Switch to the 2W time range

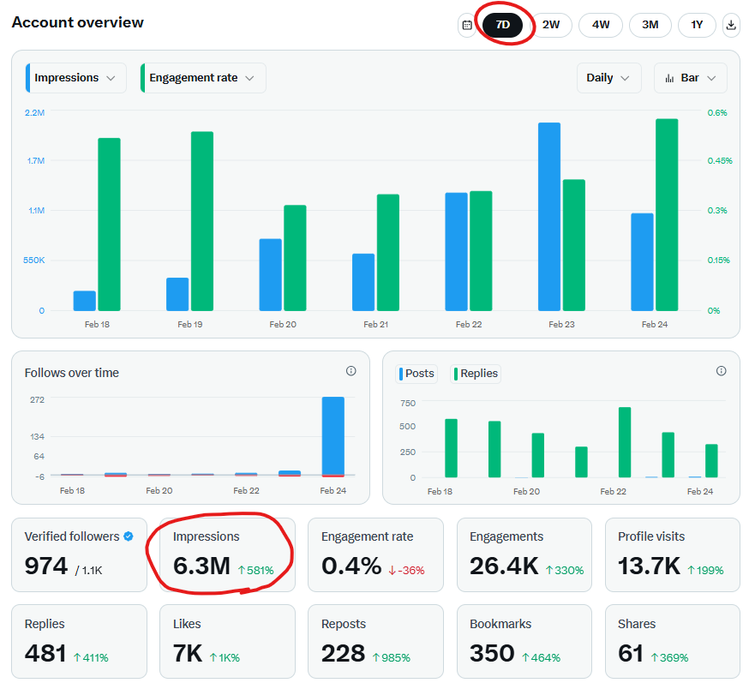[551, 25]
